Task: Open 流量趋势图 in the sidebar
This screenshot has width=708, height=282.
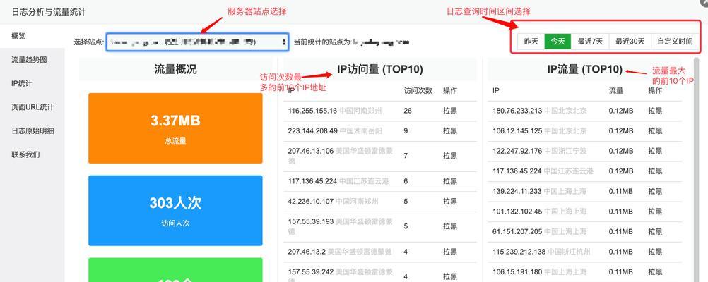Action: [32, 59]
